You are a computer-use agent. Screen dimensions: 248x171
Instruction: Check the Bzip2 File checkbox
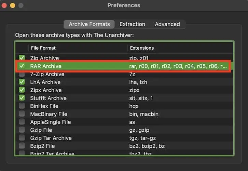coord(22,146)
